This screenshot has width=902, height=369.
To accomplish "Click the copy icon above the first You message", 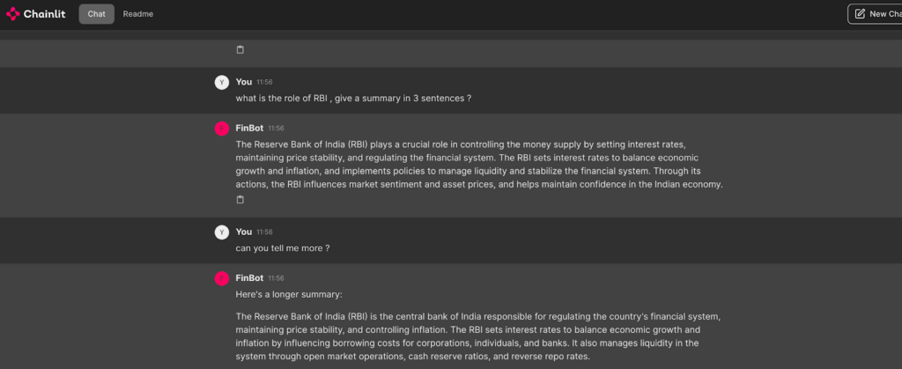I will [240, 49].
